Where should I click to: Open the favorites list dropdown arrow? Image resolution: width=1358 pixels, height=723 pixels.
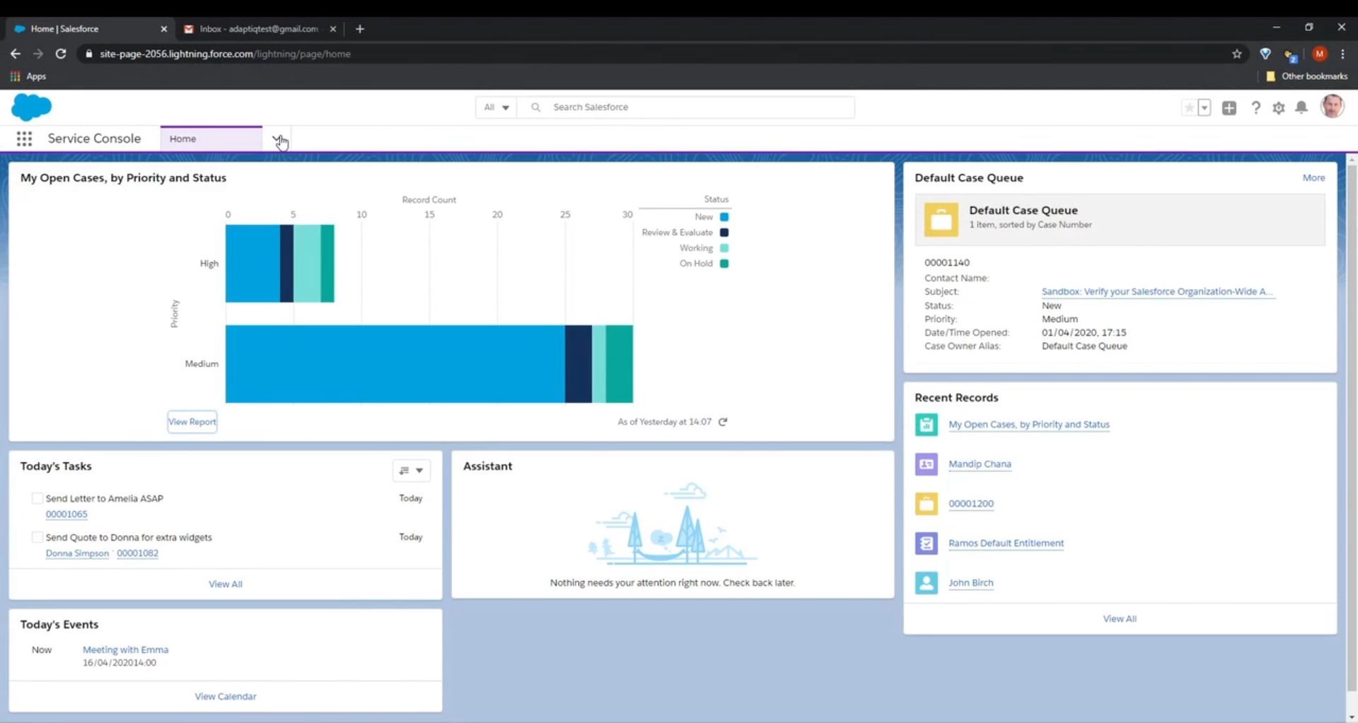(x=1205, y=107)
